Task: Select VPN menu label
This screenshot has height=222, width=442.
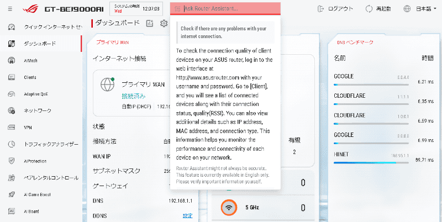Action: point(28,128)
